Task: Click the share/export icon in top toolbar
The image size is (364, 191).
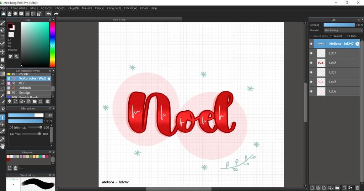Action: 10,14
